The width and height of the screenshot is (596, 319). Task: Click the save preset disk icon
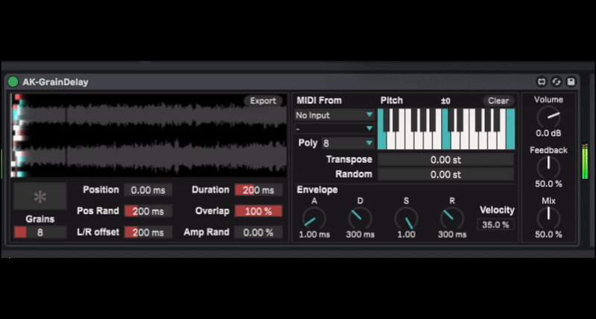(x=571, y=81)
